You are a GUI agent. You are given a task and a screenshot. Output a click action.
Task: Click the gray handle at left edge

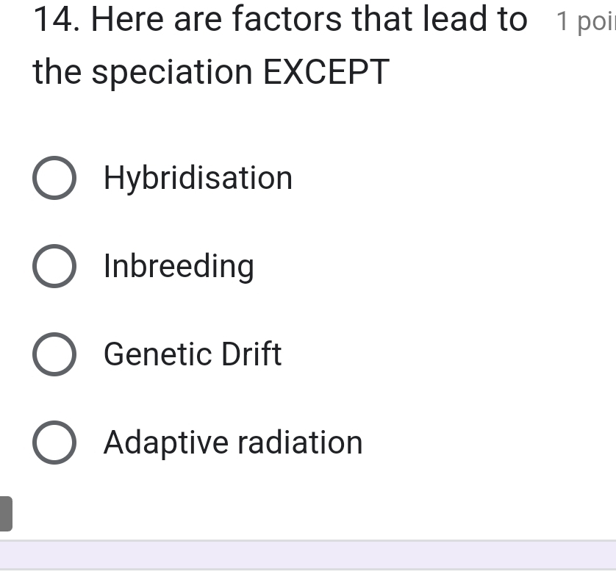coord(6,514)
